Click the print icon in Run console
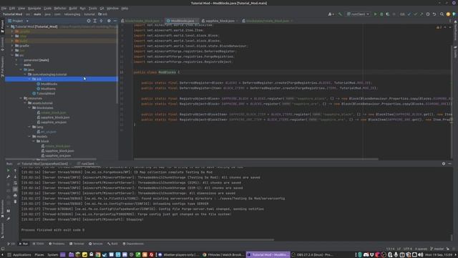458x258 pixels. click(15, 196)
